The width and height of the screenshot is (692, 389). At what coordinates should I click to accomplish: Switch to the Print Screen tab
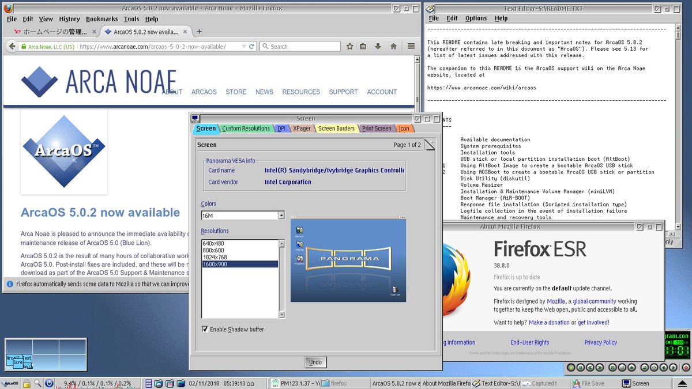[377, 129]
